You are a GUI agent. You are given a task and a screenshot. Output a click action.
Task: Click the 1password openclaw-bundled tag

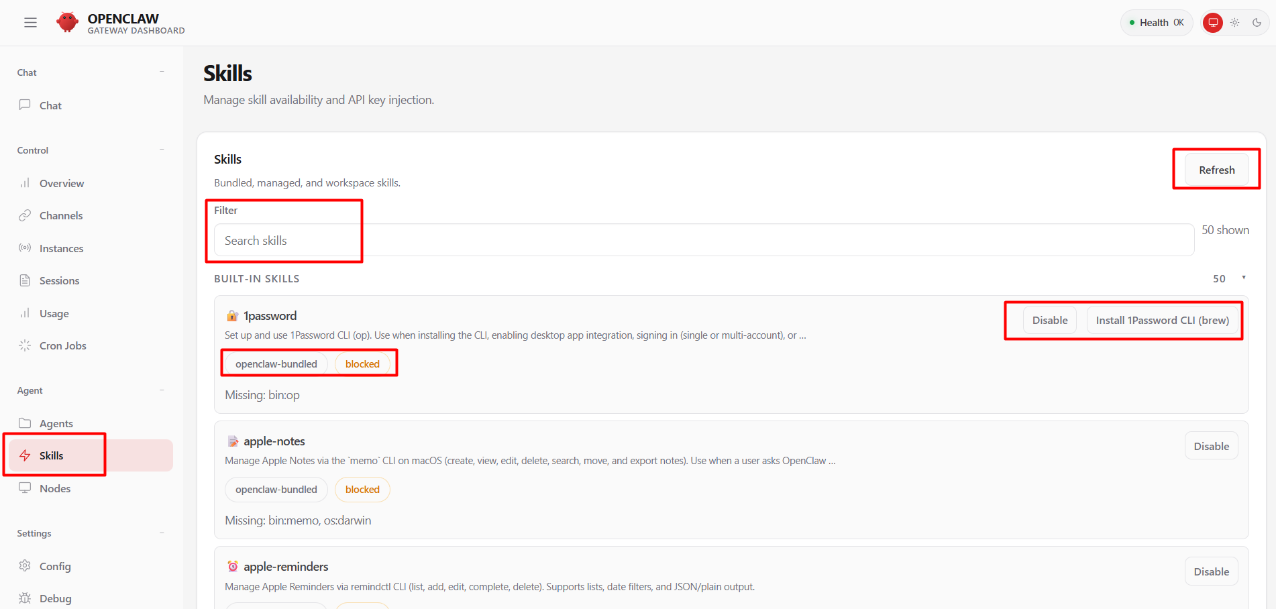(x=276, y=364)
